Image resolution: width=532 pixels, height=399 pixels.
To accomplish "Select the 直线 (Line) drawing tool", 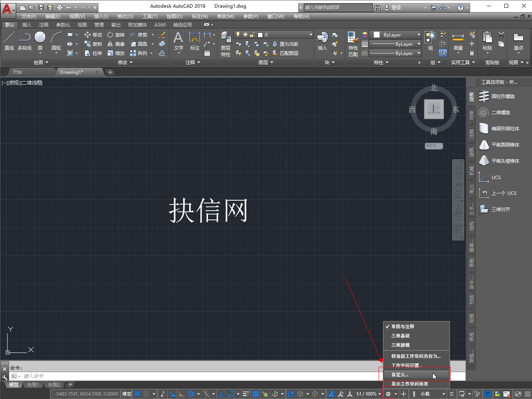I will [x=9, y=41].
